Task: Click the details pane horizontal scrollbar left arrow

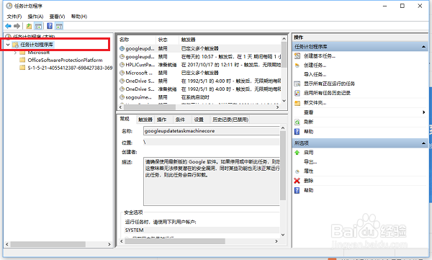Action: (122, 241)
